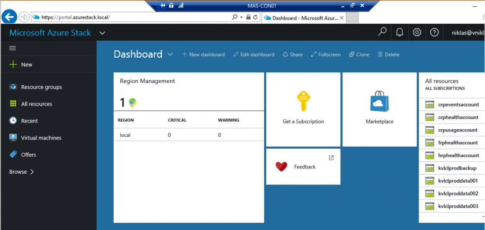
Task: Click the pin icon on MAS-CON01 connection bar
Action: click(x=163, y=6)
